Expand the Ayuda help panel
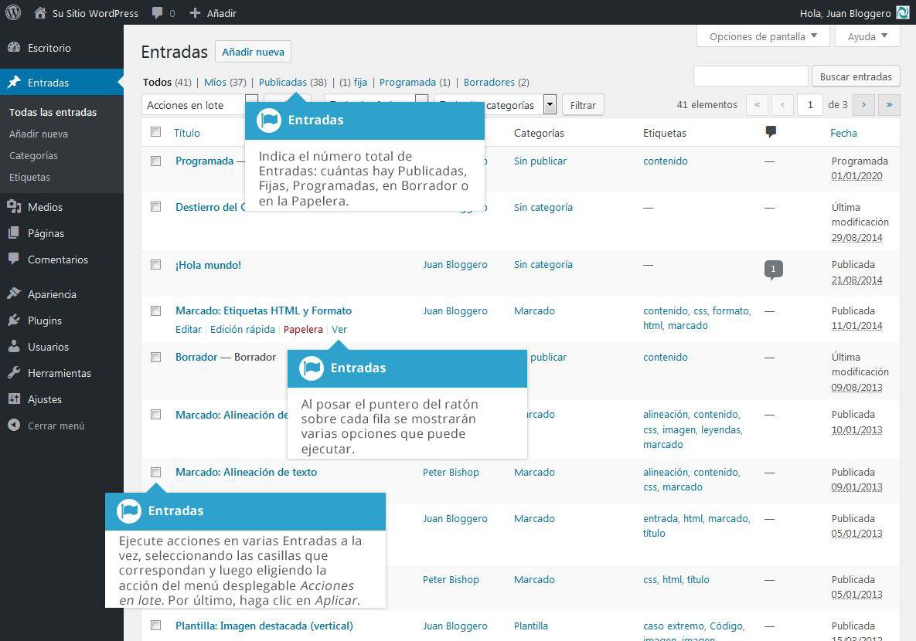The image size is (916, 641). pos(867,36)
